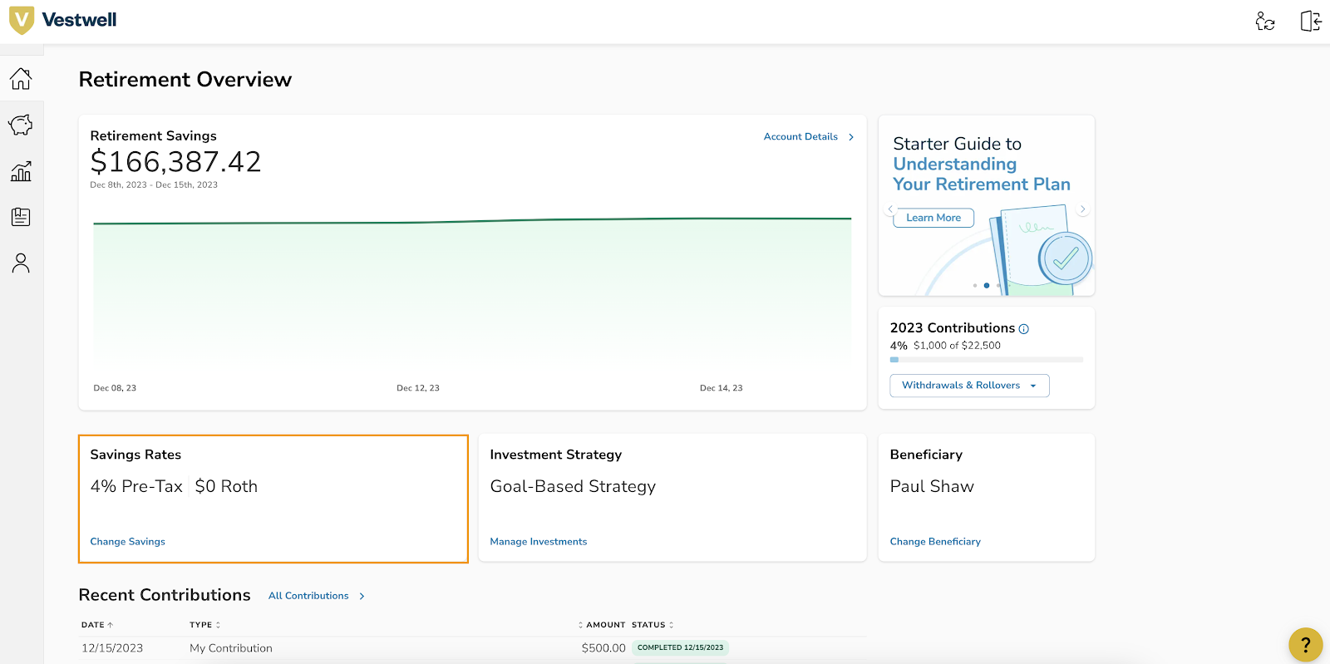
Task: Click the Vestwell logo
Action: [x=62, y=20]
